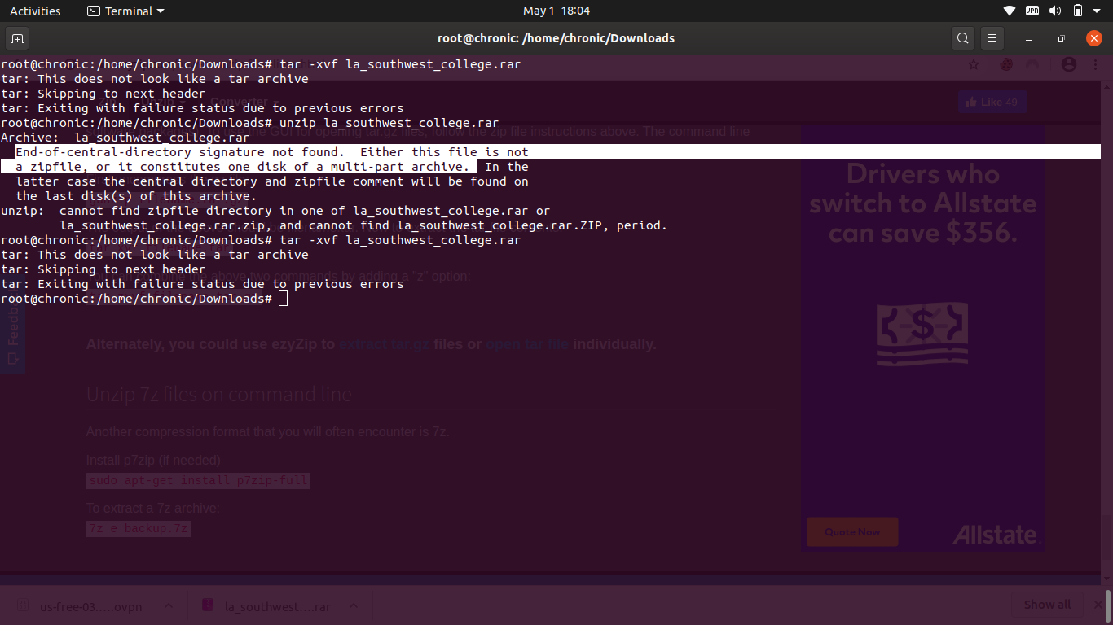Image resolution: width=1113 pixels, height=625 pixels.
Task: Expand the Terminal app menu dropdown
Action: coord(126,11)
